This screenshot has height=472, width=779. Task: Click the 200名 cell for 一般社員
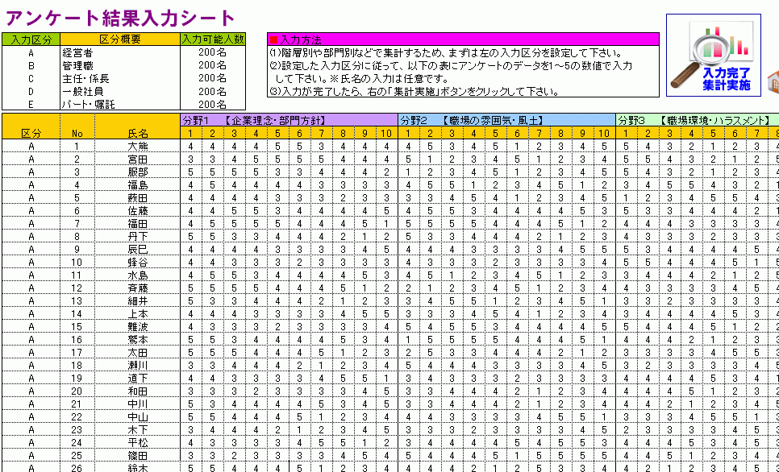(x=212, y=91)
